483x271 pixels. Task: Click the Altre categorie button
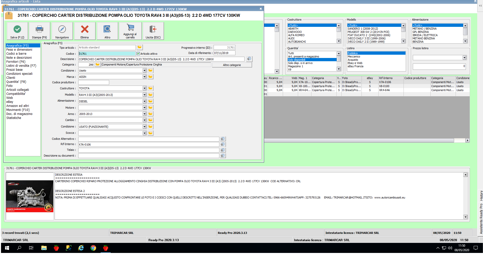pos(232,65)
